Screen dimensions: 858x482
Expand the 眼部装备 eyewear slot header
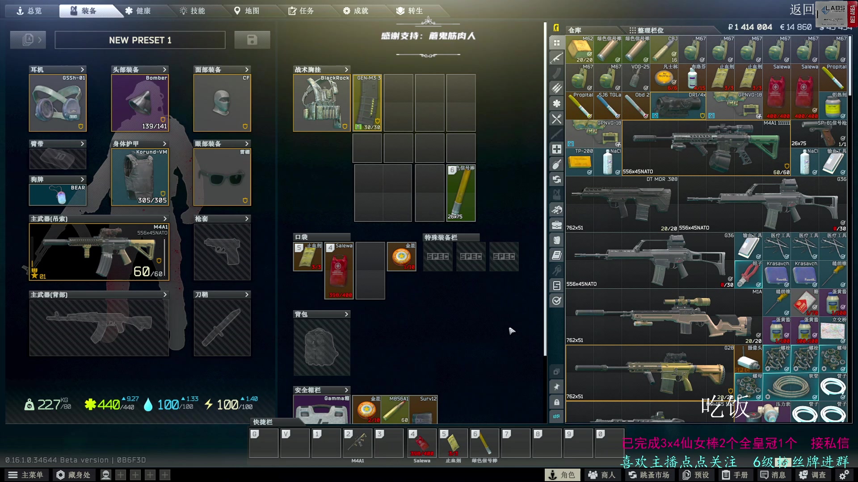(x=222, y=144)
